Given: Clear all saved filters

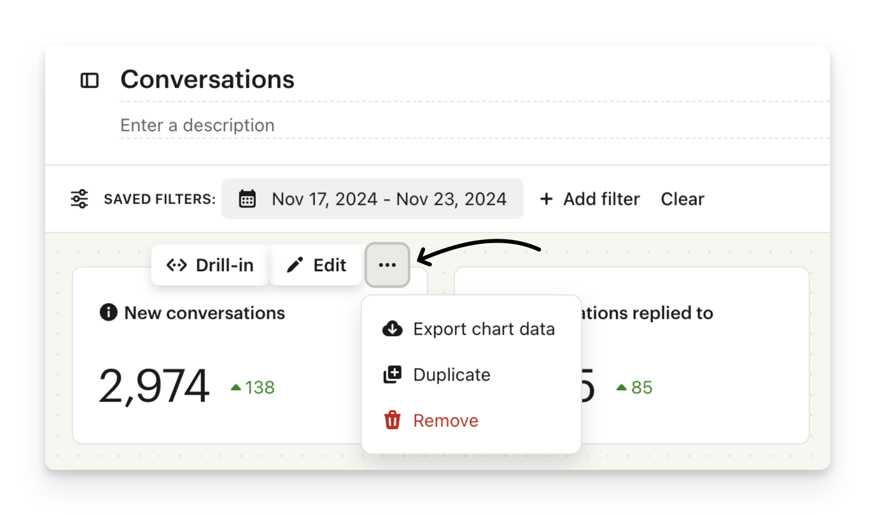Looking at the screenshot, I should [682, 199].
